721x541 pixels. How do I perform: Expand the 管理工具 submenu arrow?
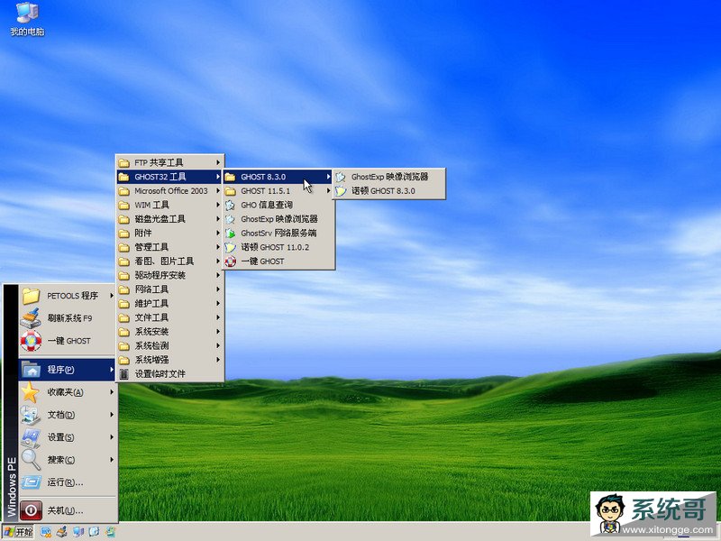tap(218, 247)
